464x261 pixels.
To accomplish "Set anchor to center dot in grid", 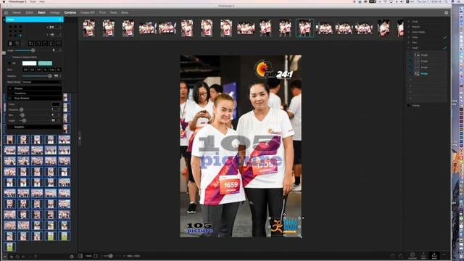I will 15,30.
